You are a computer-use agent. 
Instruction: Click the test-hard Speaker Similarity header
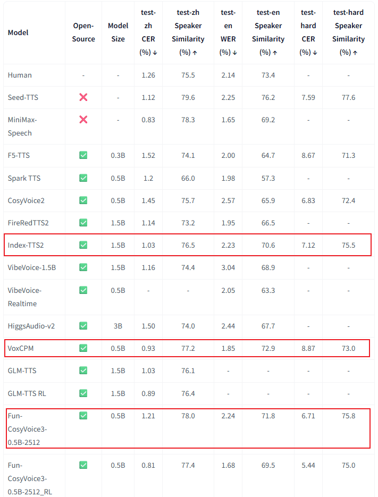348,32
